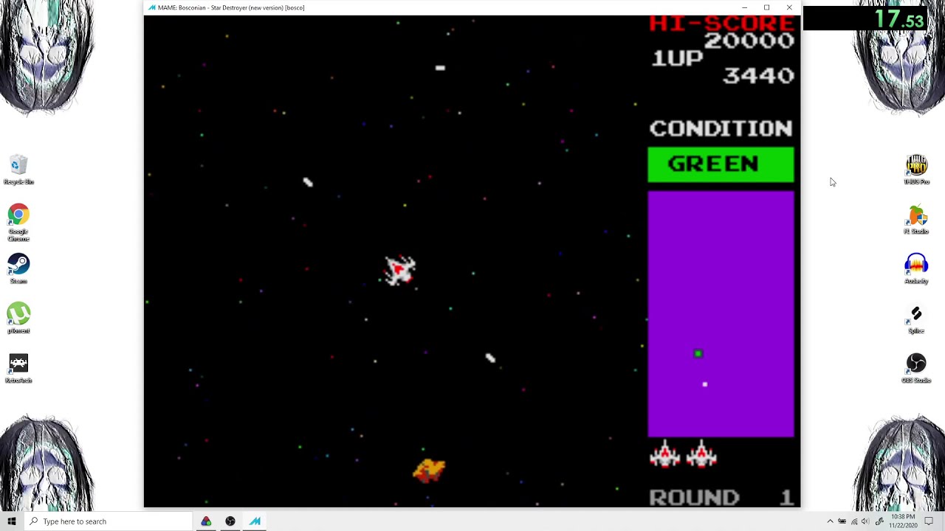The width and height of the screenshot is (945, 531).
Task: Click the taskbar search box
Action: click(108, 521)
